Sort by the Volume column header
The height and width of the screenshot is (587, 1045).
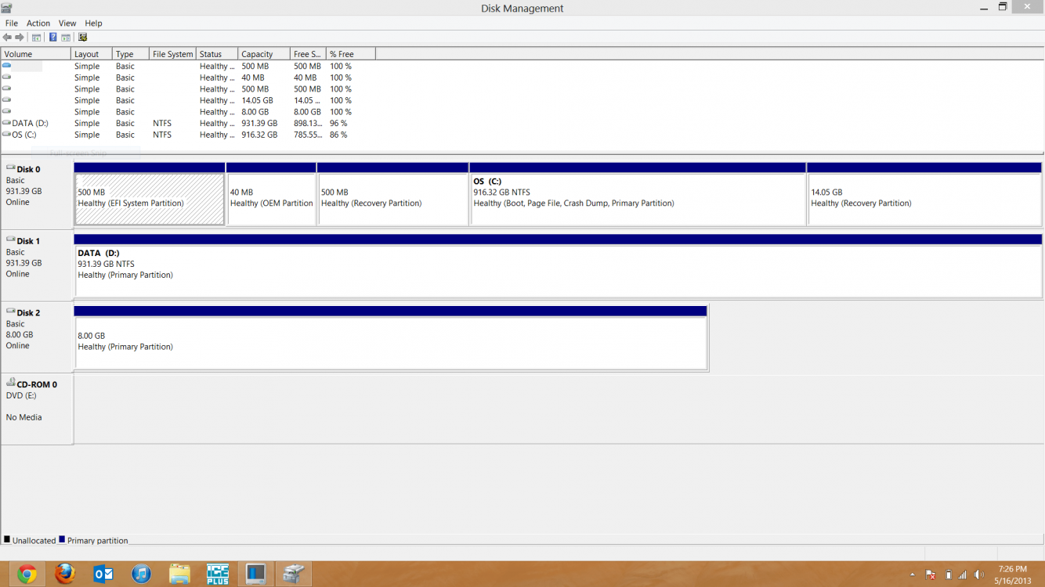pyautogui.click(x=36, y=54)
